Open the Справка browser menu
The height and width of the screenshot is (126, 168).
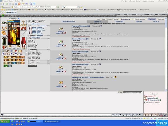tap(151, 1)
